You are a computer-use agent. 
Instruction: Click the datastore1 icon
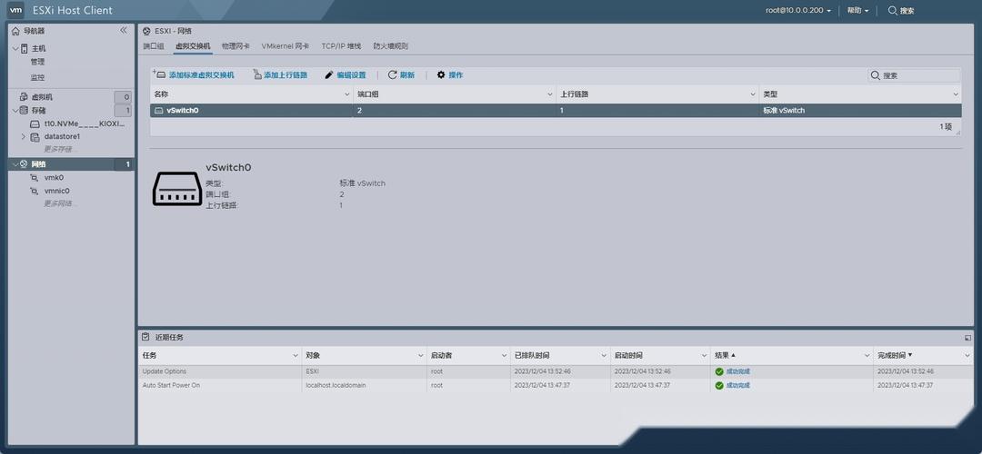click(35, 136)
